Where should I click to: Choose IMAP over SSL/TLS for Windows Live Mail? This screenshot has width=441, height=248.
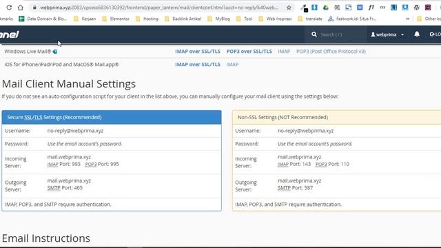click(x=198, y=52)
